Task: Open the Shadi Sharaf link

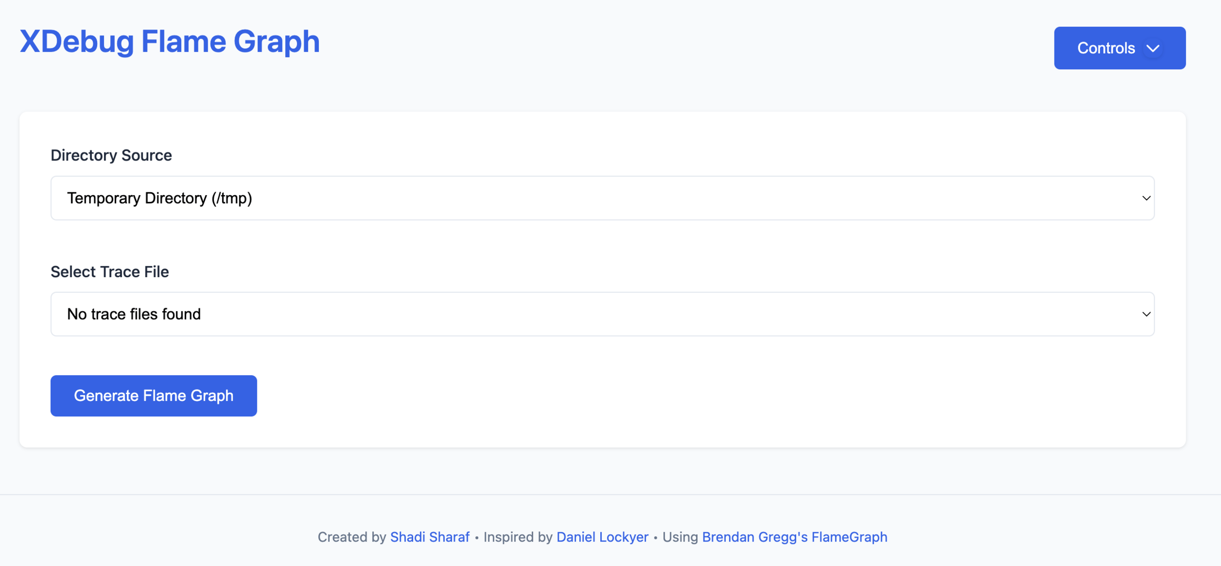Action: [x=429, y=537]
